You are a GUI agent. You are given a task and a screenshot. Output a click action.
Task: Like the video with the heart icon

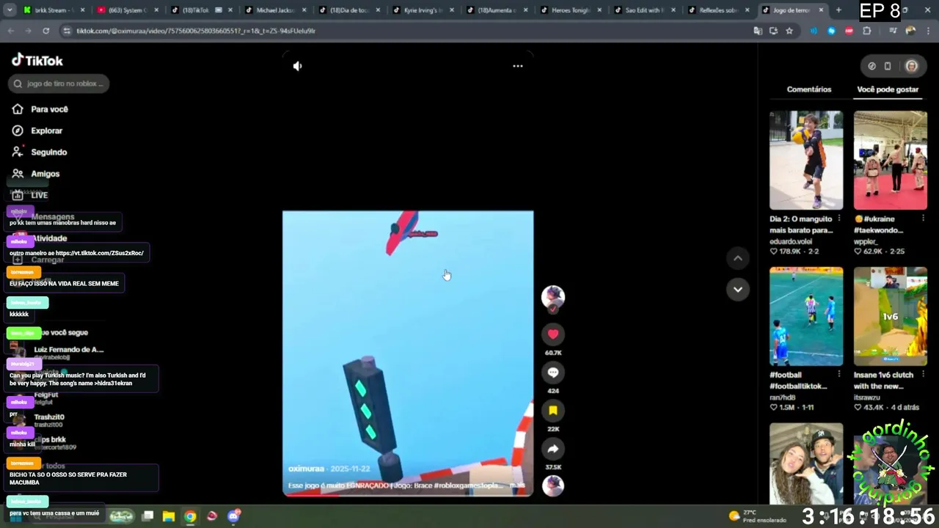coord(553,334)
